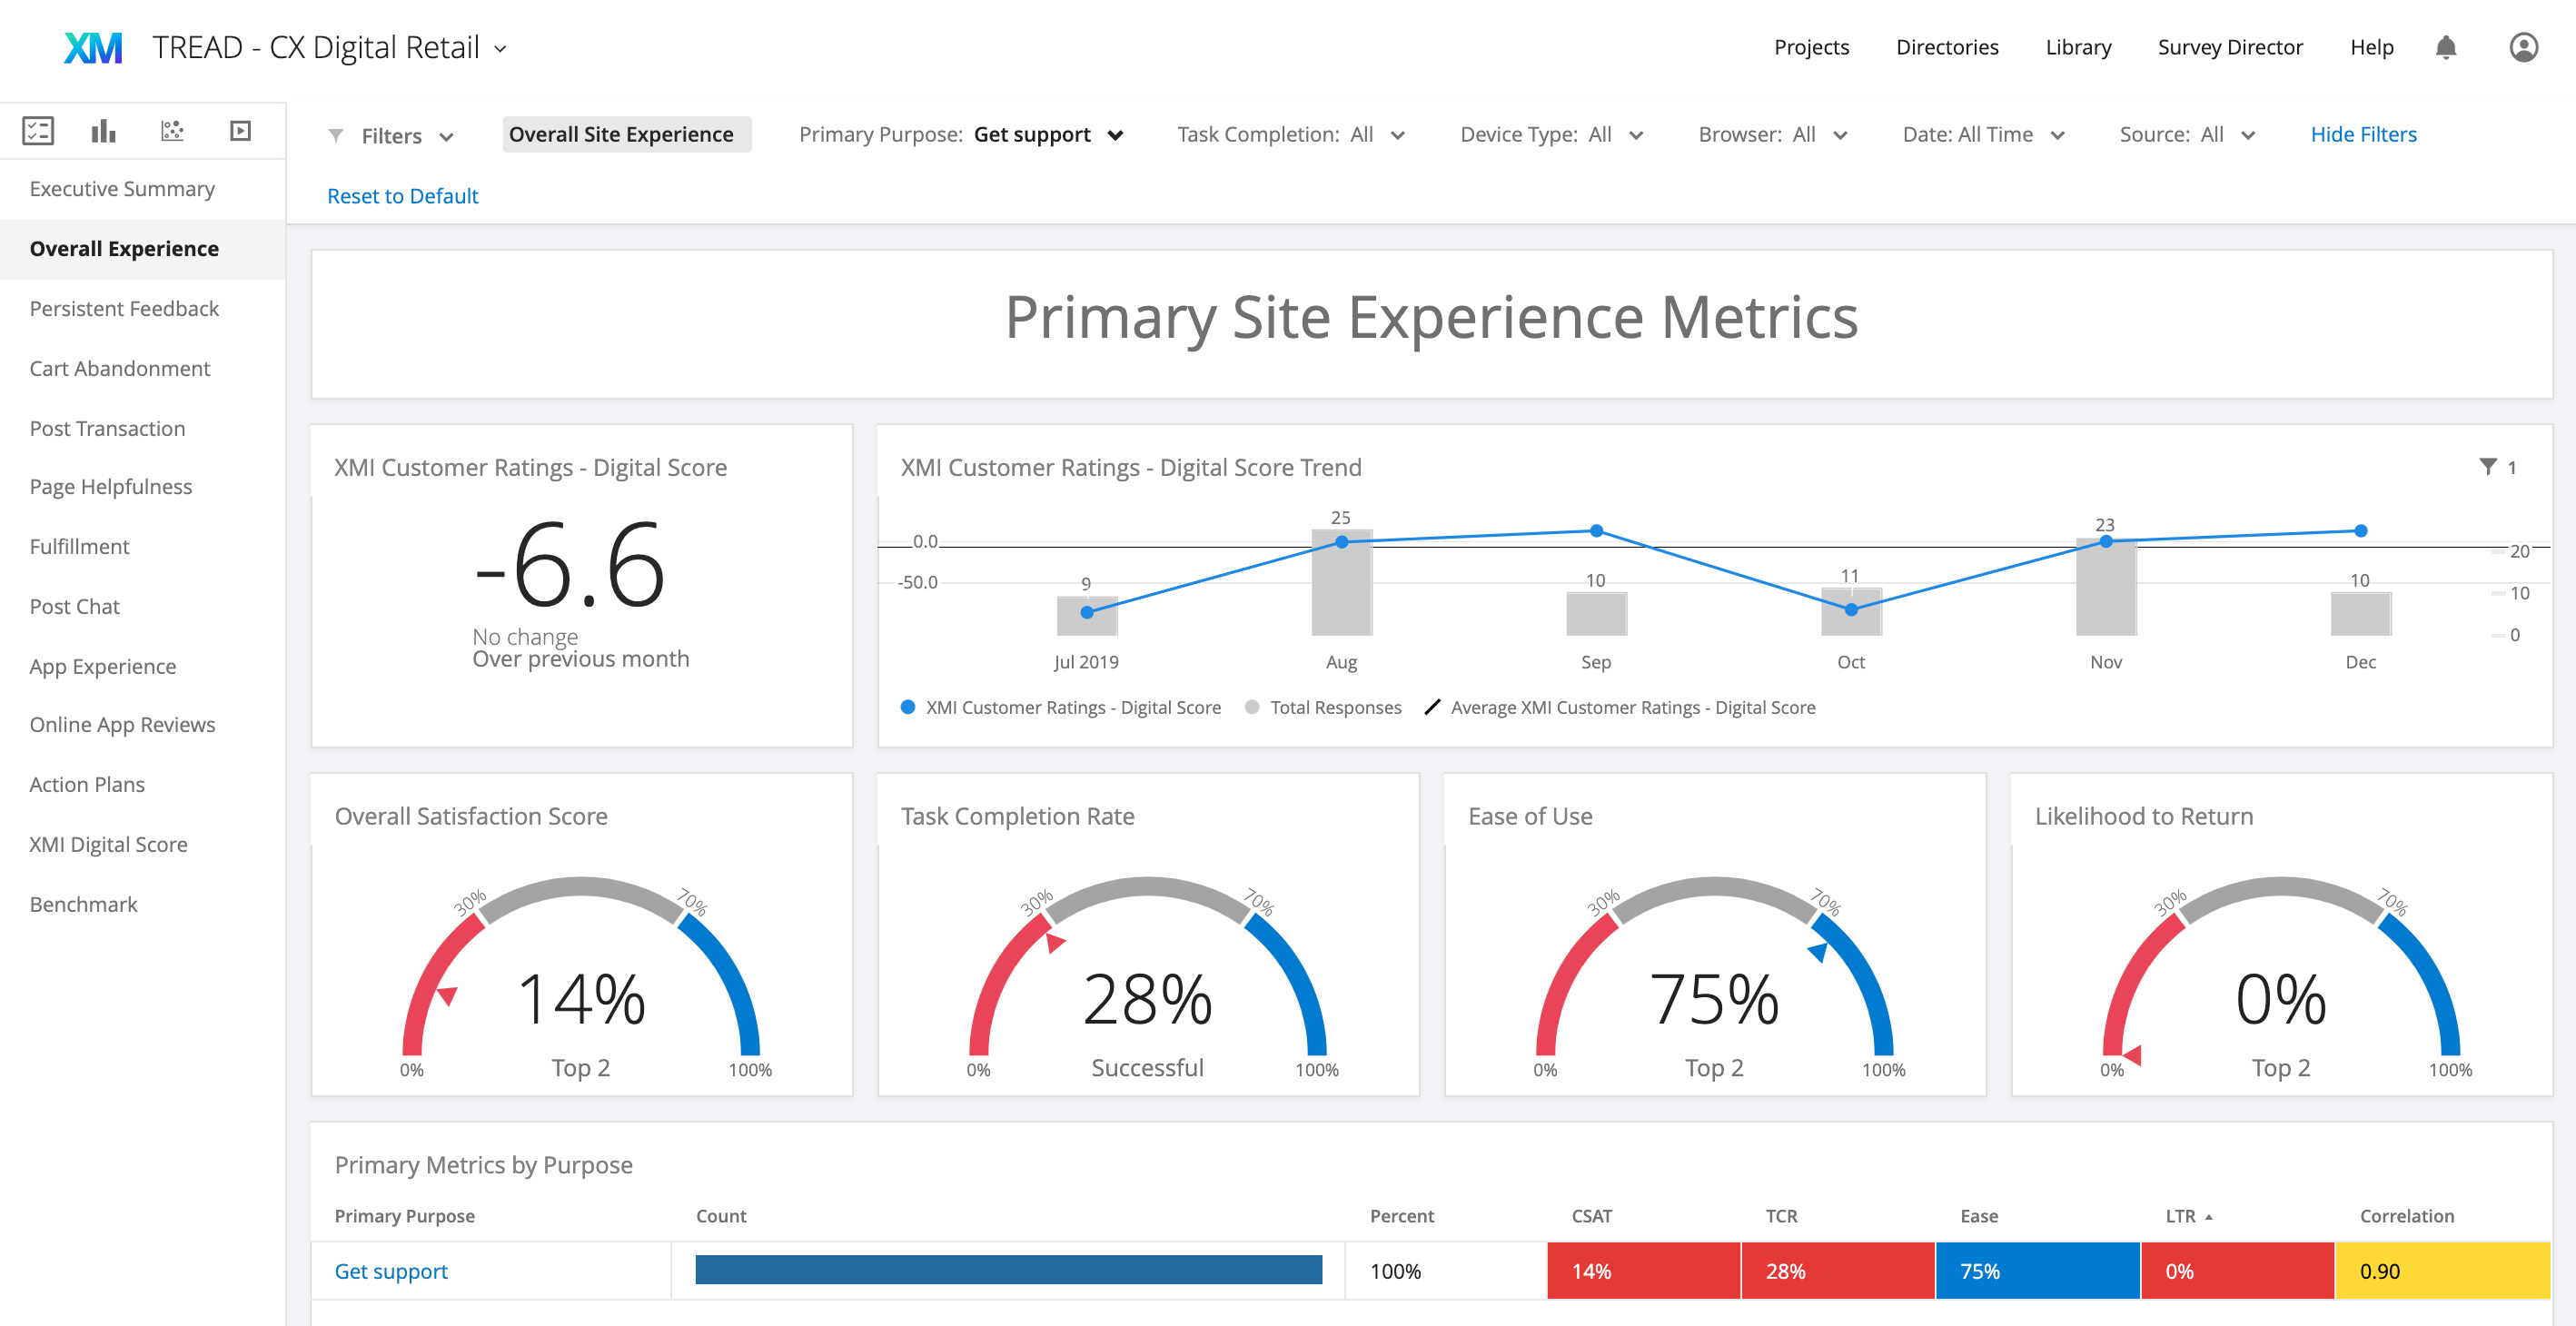Click the widget filter funnel icon on trend chart
This screenshot has width=2576, height=1326.
pyautogui.click(x=2488, y=466)
